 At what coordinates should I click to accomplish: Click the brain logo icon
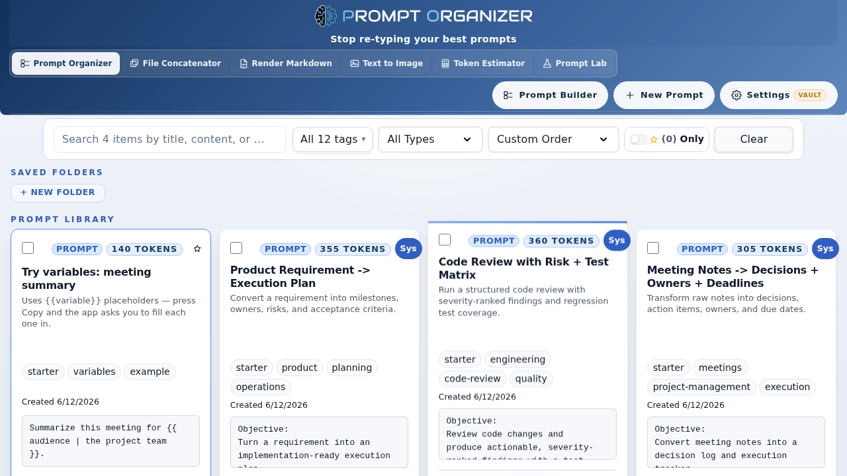(x=326, y=16)
